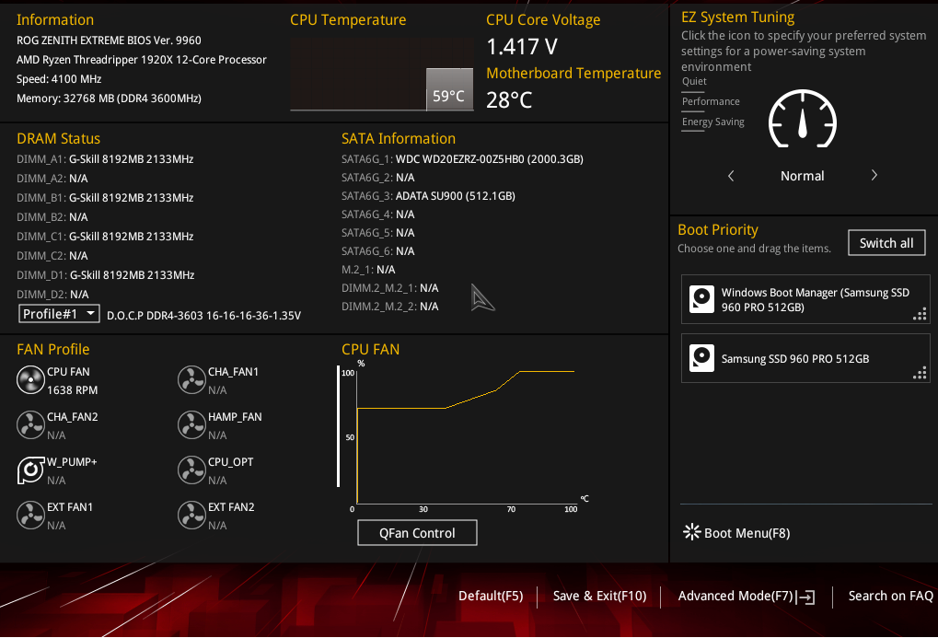Select Windows Boot Manager boot entry
Screen dimensions: 938x638
[x=805, y=299]
